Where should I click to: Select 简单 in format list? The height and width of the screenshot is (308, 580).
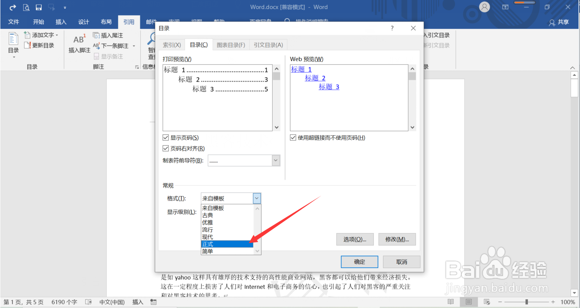point(227,251)
